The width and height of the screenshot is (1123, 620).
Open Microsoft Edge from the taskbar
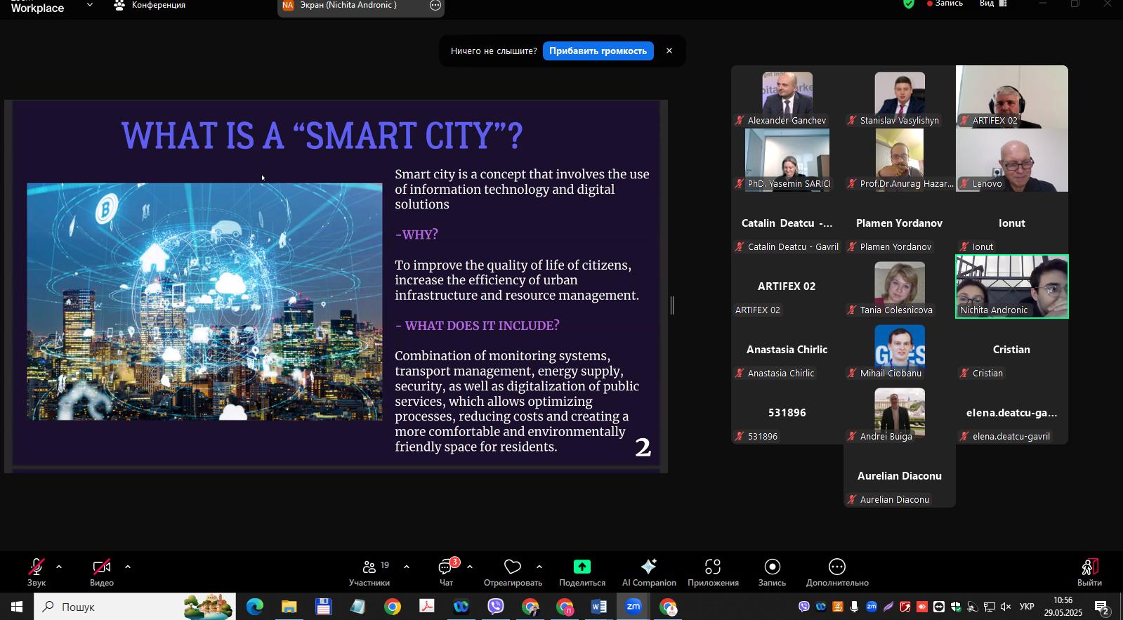(254, 607)
